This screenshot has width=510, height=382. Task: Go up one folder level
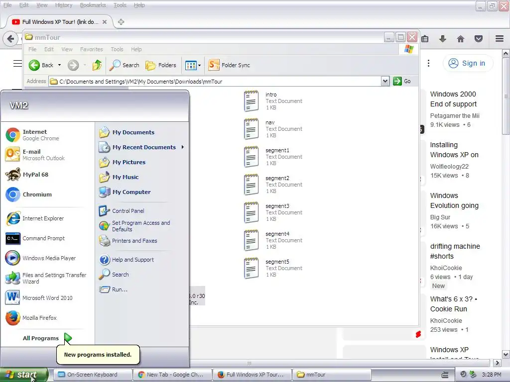(97, 65)
